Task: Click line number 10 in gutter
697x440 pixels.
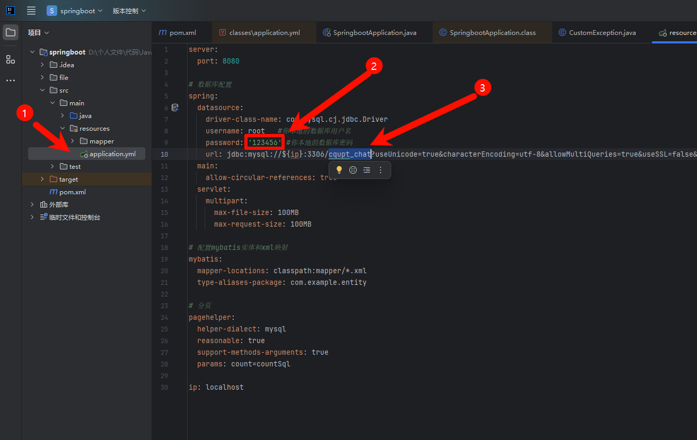Action: [x=164, y=154]
